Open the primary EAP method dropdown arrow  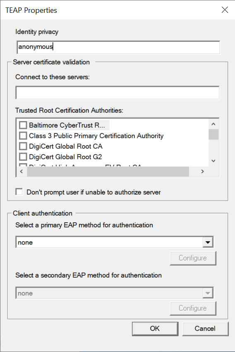point(208,242)
